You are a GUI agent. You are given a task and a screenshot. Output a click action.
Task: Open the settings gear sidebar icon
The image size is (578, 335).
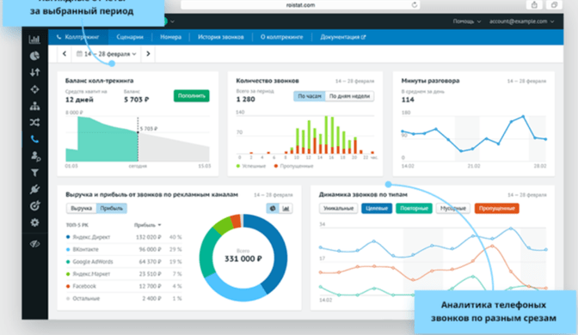point(34,222)
